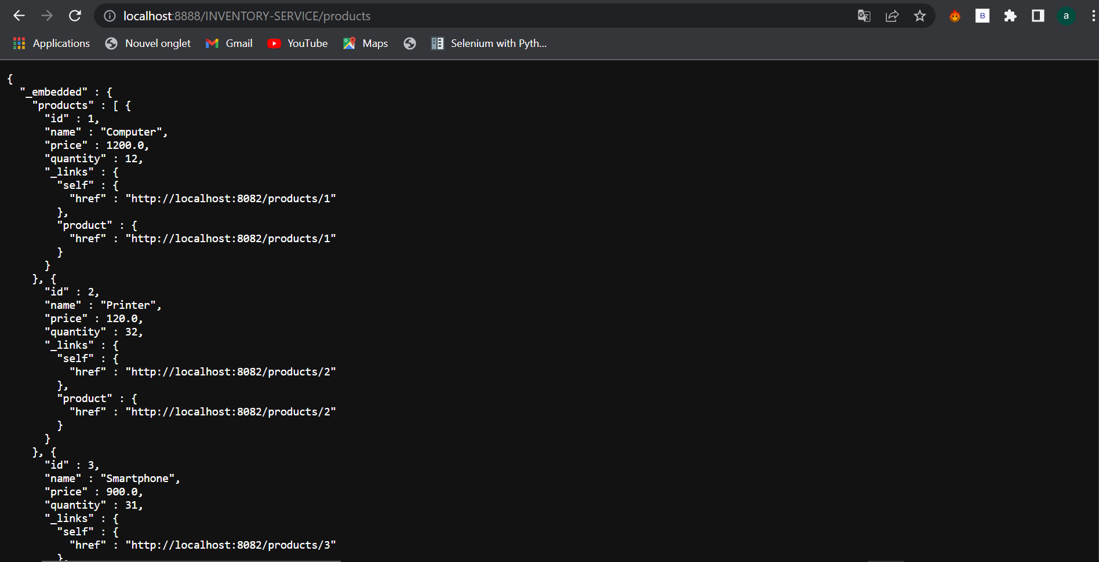Viewport: 1099px width, 562px height.
Task: Bookmark this page with the star icon
Action: pyautogui.click(x=919, y=16)
